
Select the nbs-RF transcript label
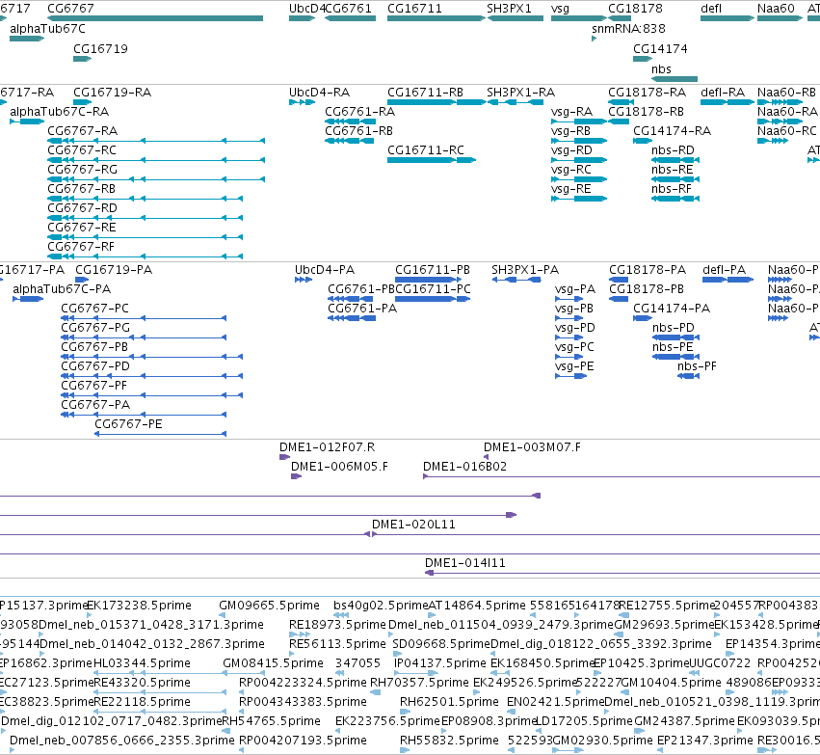coord(672,189)
